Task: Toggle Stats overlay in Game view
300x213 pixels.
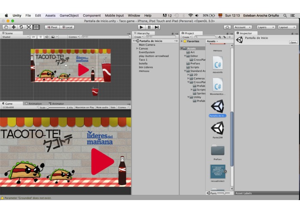Action: click(113, 107)
